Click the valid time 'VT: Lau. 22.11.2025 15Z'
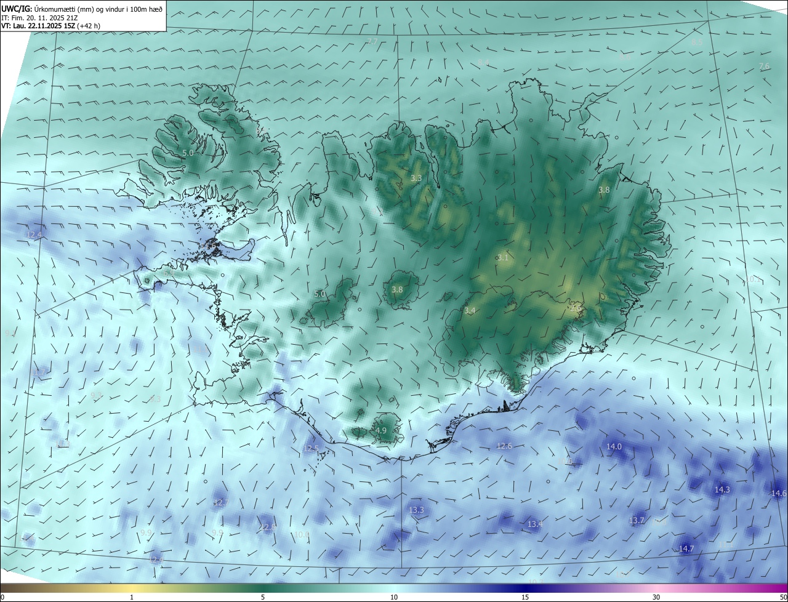Screen dimensions: 788x602 click(38, 26)
